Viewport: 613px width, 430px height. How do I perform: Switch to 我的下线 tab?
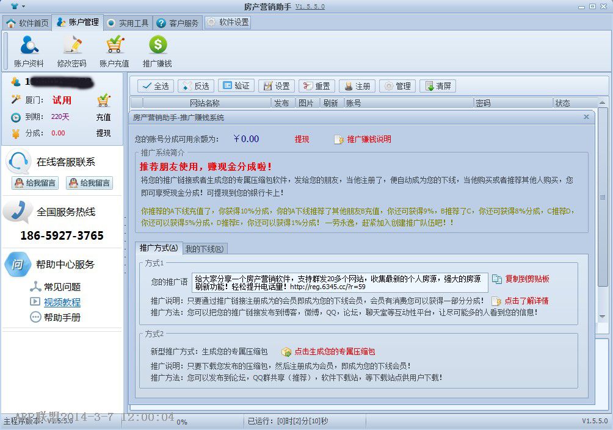[204, 248]
